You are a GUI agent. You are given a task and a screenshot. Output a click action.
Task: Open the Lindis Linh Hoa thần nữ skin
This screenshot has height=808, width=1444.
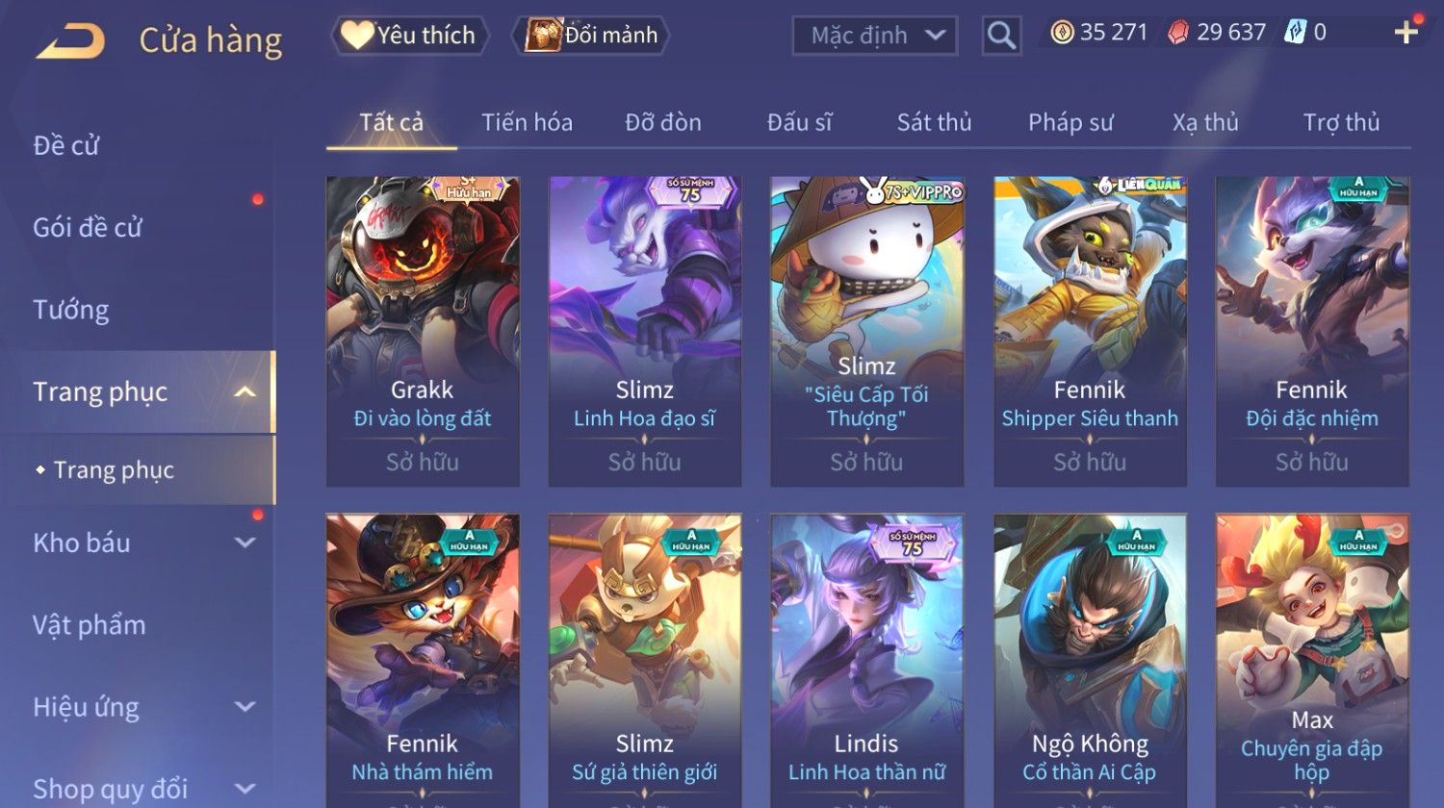(866, 661)
